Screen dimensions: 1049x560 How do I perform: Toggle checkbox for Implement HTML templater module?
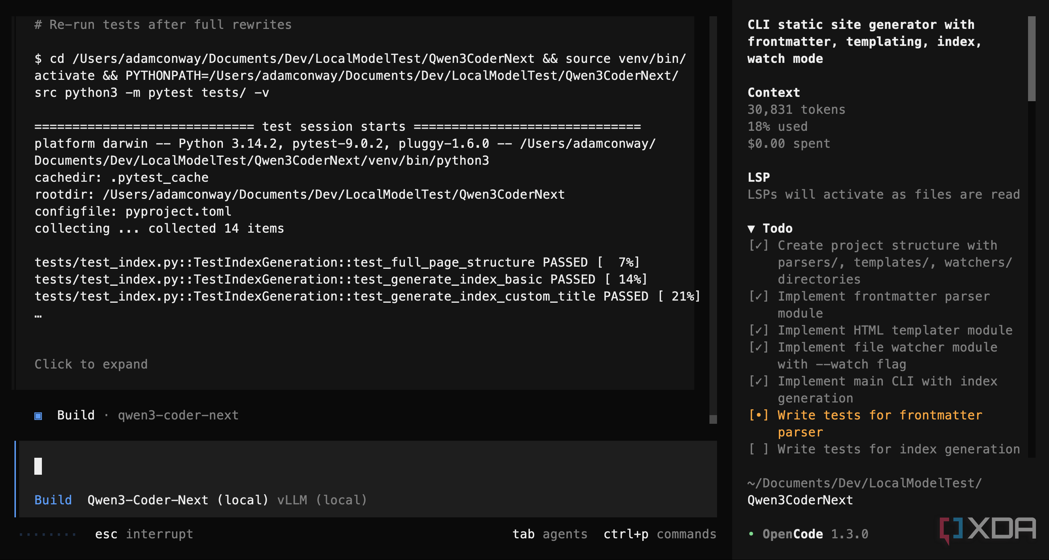click(x=759, y=330)
